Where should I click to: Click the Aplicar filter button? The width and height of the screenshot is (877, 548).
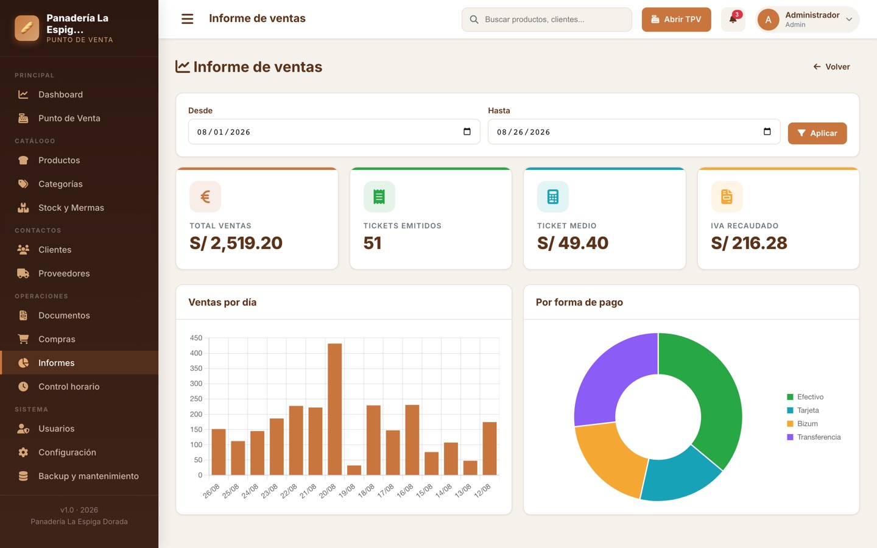click(x=817, y=133)
